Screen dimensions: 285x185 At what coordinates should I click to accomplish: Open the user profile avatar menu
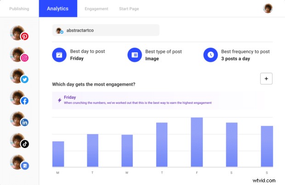(x=268, y=8)
